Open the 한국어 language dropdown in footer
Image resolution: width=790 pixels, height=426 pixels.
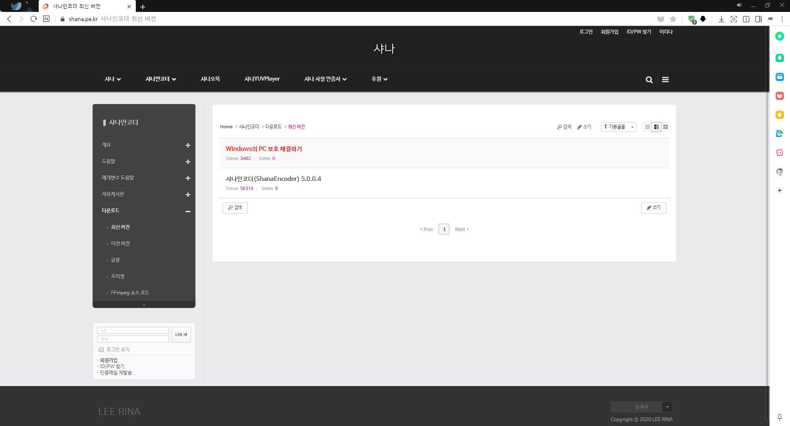click(641, 407)
